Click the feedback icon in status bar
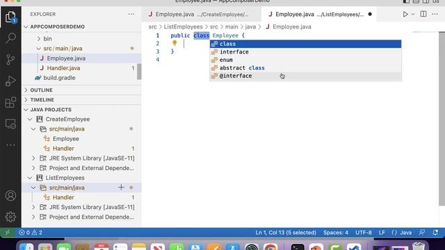The width and height of the screenshot is (445, 250). [x=422, y=233]
